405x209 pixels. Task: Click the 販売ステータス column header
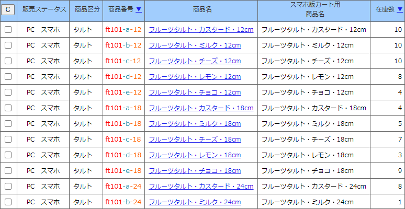tap(43, 11)
